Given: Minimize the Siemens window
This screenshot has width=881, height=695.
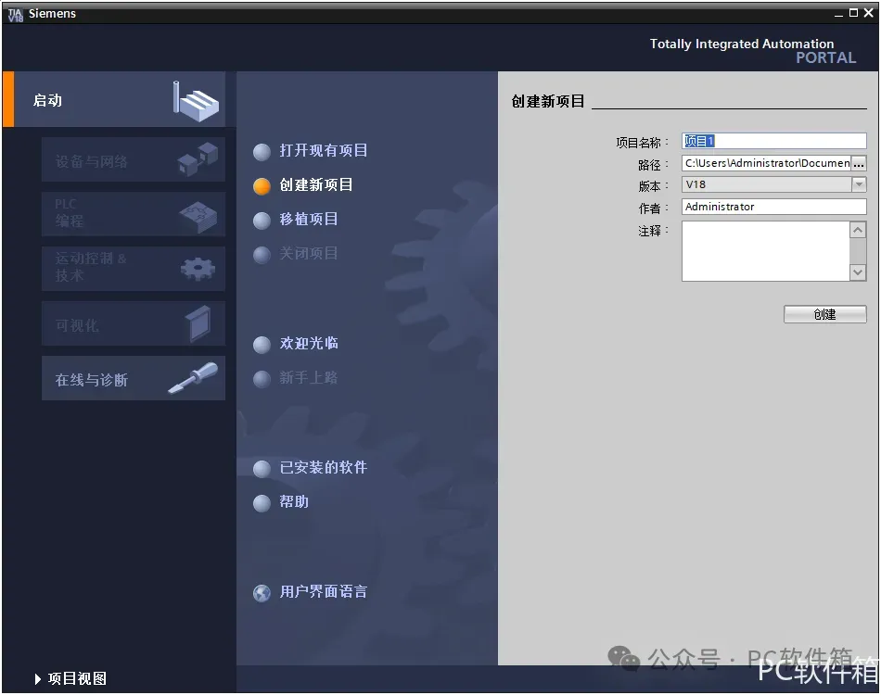Looking at the screenshot, I should coord(838,14).
